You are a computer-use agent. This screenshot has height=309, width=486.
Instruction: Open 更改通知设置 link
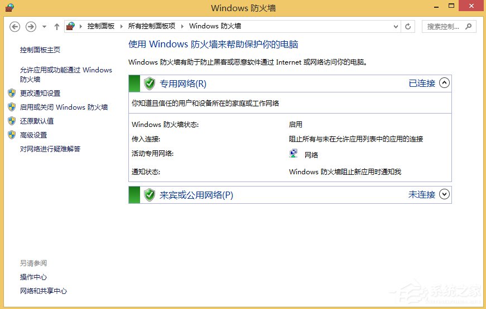pos(40,93)
